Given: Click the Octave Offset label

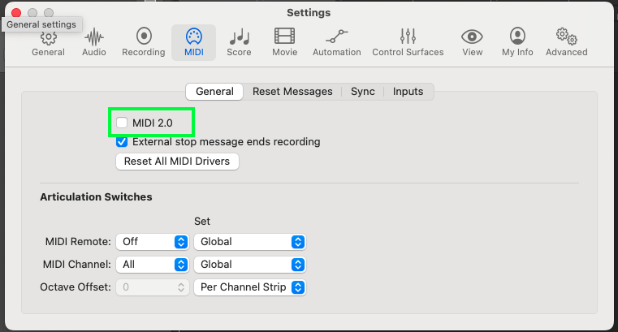Looking at the screenshot, I should [76, 287].
